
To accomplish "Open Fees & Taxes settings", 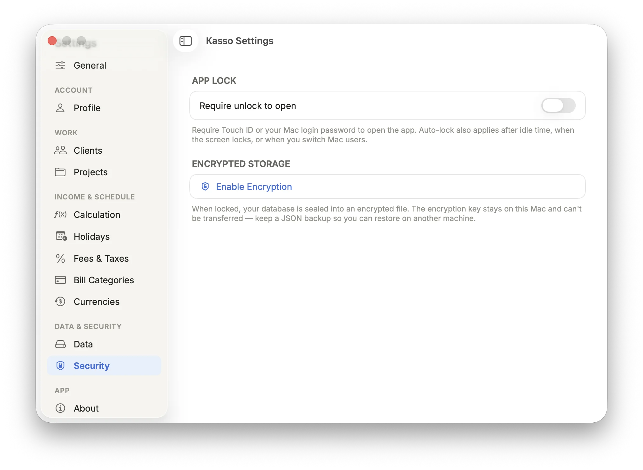I will tap(104, 258).
